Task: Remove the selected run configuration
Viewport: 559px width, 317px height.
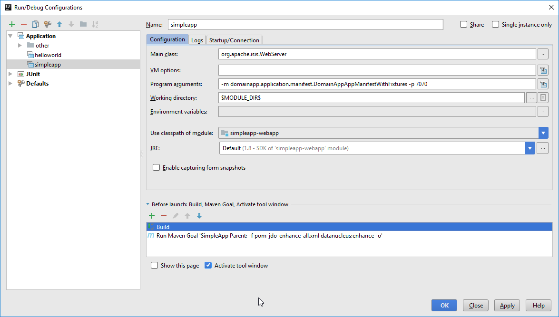Action: point(24,24)
